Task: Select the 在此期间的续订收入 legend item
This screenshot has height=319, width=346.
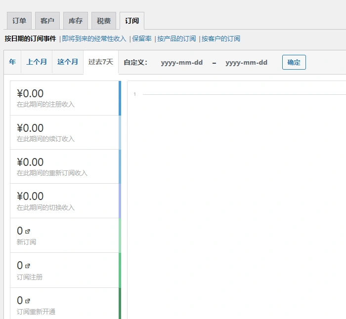Action: point(66,132)
